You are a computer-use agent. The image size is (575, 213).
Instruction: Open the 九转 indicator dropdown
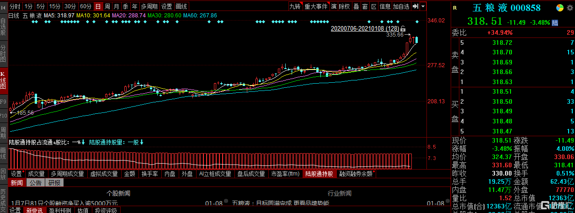296,6
